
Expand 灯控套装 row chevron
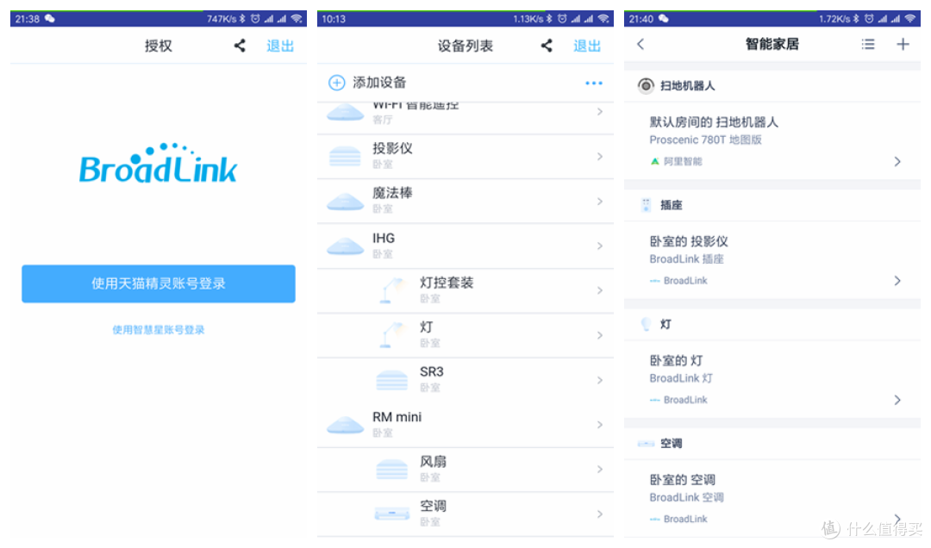pyautogui.click(x=600, y=290)
